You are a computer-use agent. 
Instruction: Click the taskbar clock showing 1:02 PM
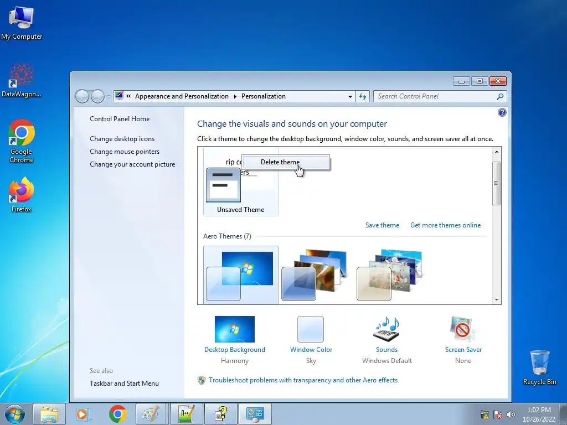(539, 414)
